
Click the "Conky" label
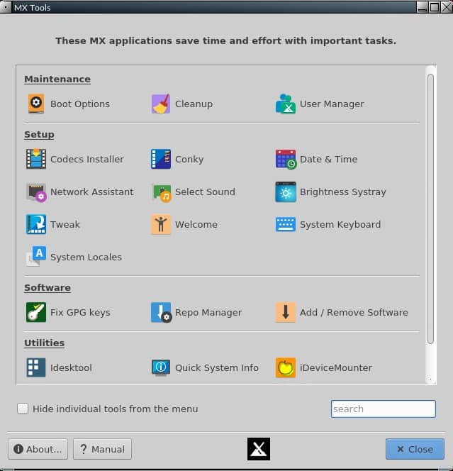pos(189,159)
